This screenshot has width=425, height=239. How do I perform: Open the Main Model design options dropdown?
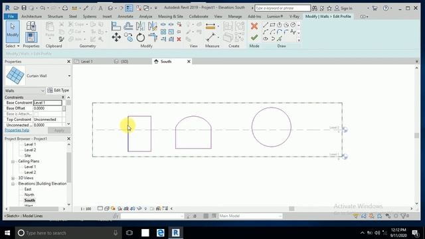pyautogui.click(x=250, y=216)
